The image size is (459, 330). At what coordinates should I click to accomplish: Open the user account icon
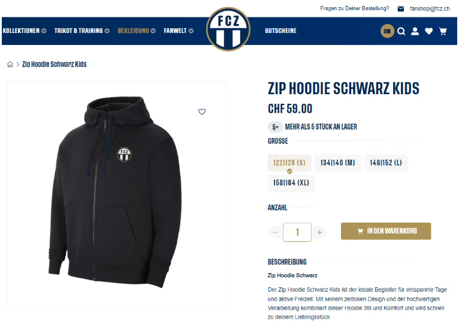(x=415, y=31)
